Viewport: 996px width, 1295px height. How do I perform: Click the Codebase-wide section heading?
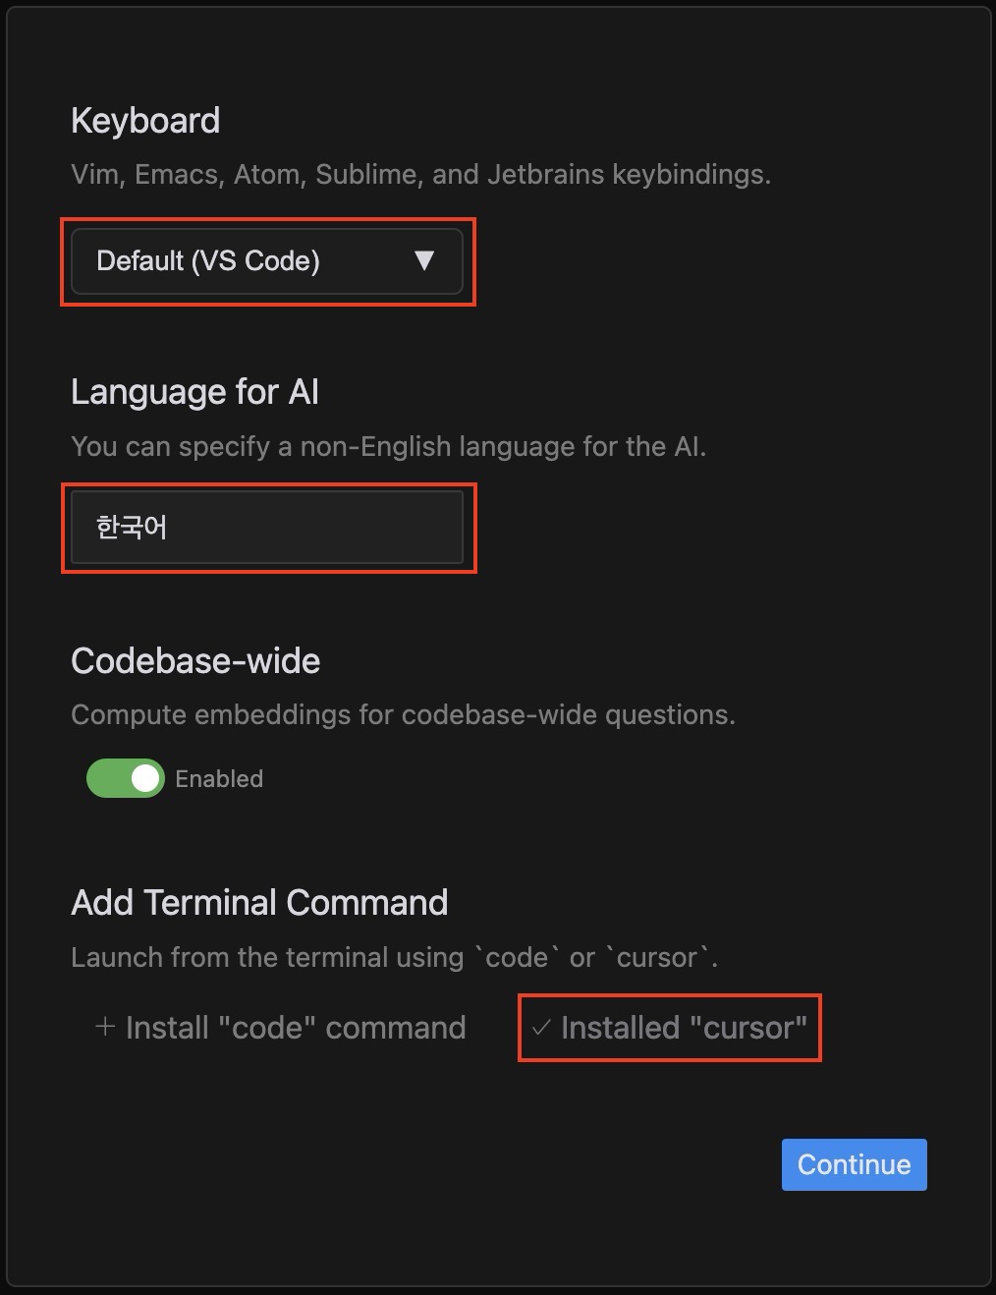[x=195, y=660]
